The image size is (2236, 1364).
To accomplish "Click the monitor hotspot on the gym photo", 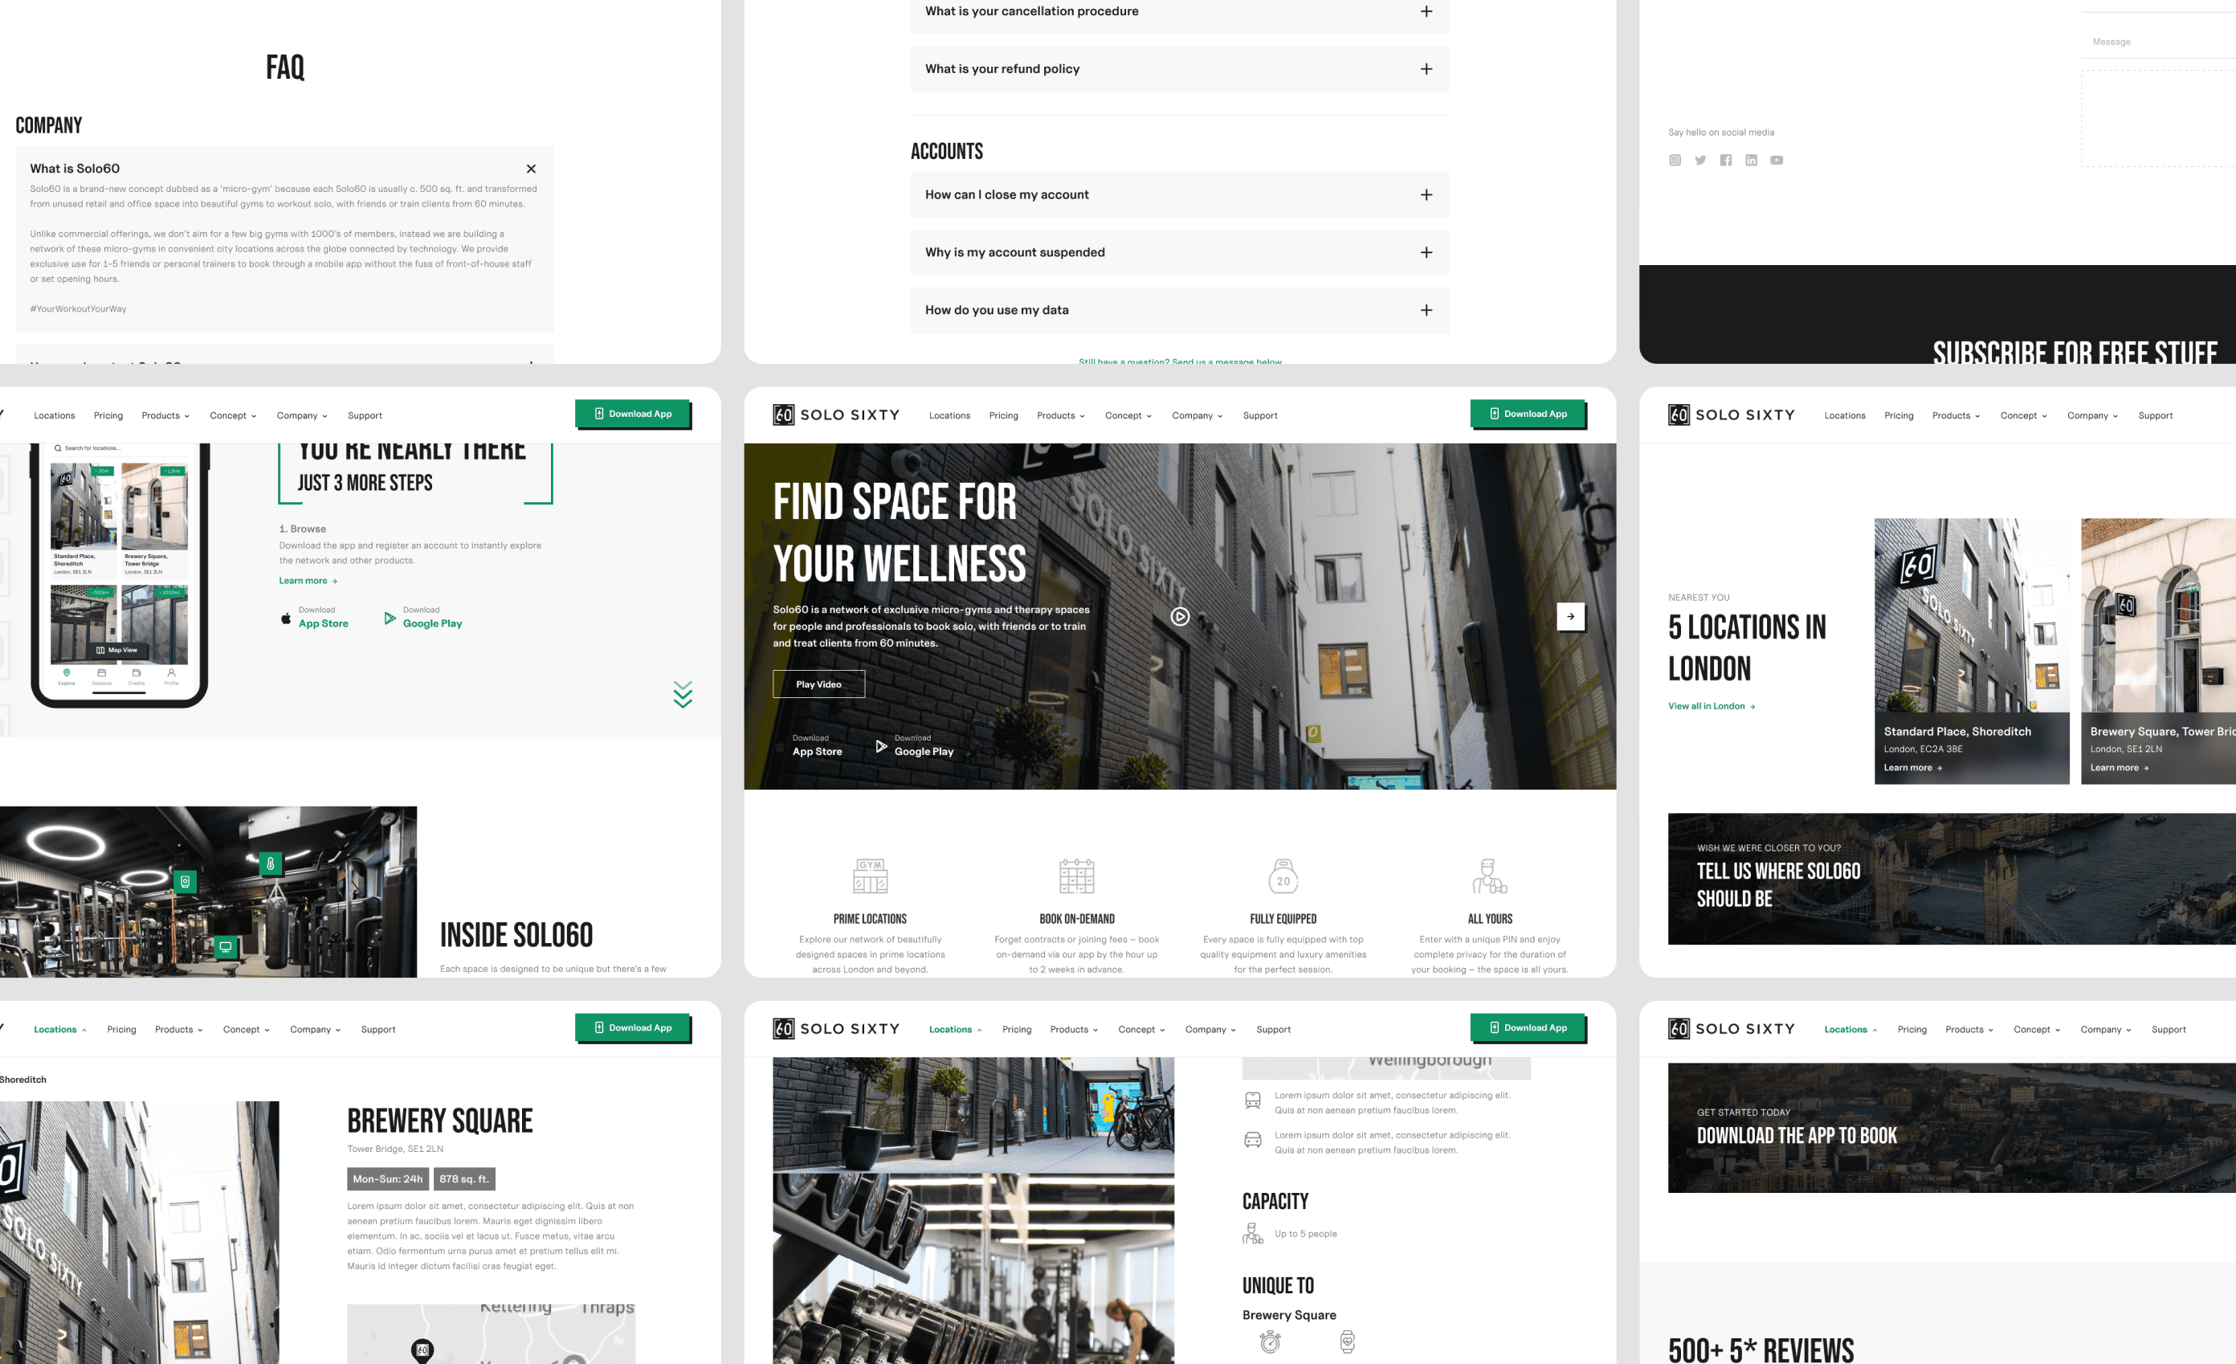I will [225, 947].
